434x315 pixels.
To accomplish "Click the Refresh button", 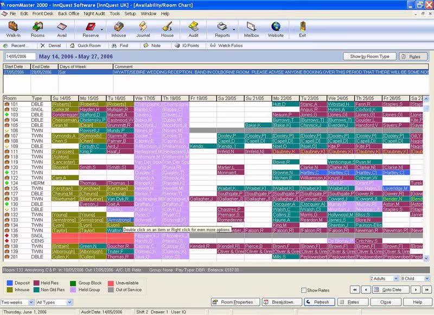I will coord(320,302).
